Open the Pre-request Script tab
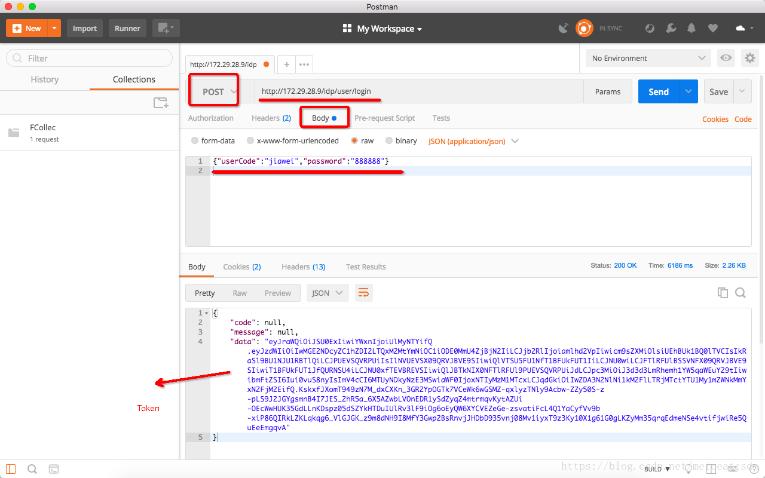Image resolution: width=765 pixels, height=478 pixels. click(x=385, y=118)
